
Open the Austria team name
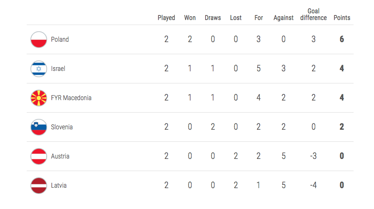click(x=60, y=156)
